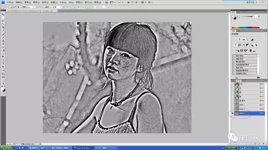Open the tool preset picker arrow
This screenshot has height=150, width=268.
click(x=7, y=7)
